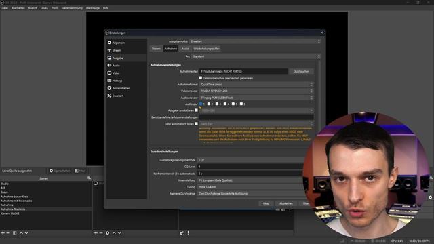Confirm settings with Okay button
Viewport: 434px width, 244px height.
(x=266, y=203)
